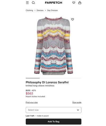Viewport: 106px width, 126px height.
Task: Click the FARFETCH logo
Action: (54, 3)
